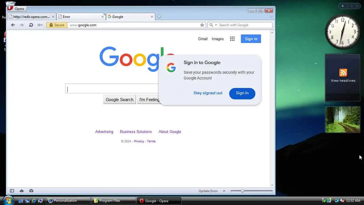Click the forest slideshow gadget picture
The height and width of the screenshot is (205, 364).
point(343,120)
